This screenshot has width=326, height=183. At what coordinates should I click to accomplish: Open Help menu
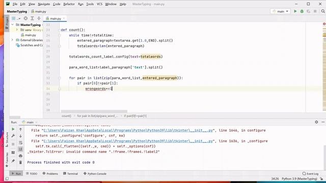click(123, 4)
